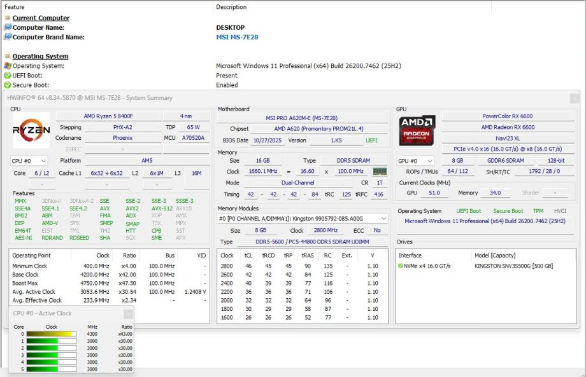Click the 4 nm process field
The height and width of the screenshot is (377, 586).
coord(186,116)
